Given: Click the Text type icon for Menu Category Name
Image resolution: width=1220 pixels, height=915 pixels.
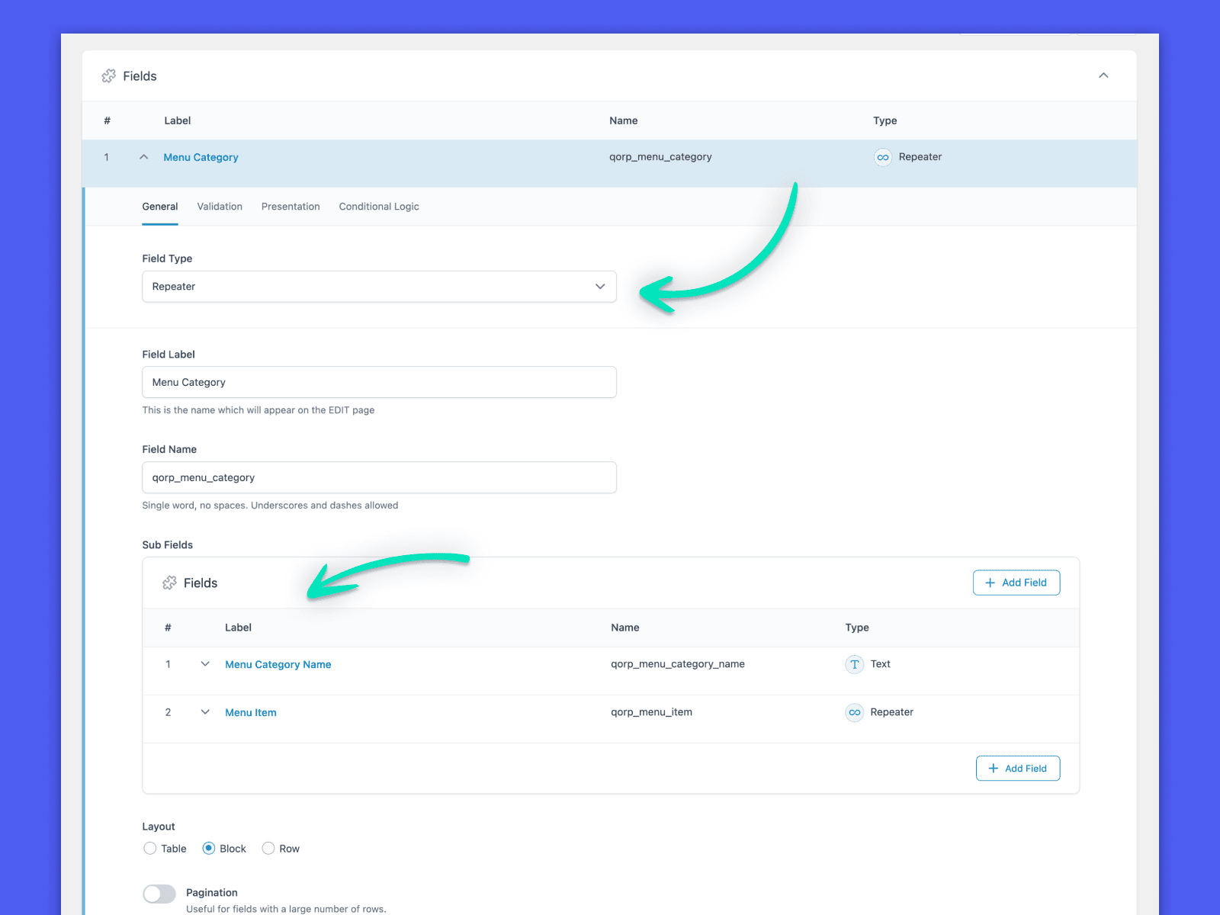Looking at the screenshot, I should 854,664.
